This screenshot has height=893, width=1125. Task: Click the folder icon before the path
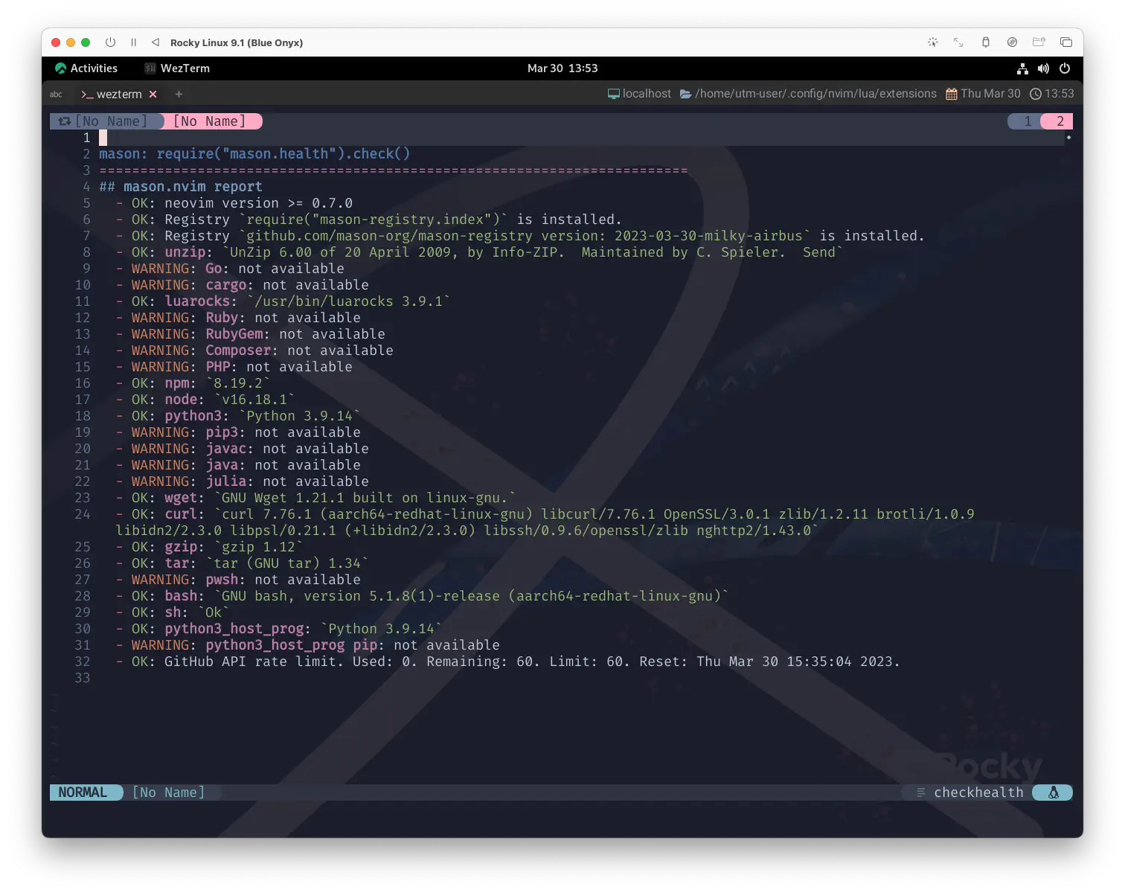[686, 94]
